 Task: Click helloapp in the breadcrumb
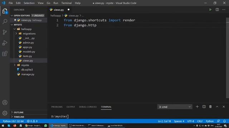(56, 16)
